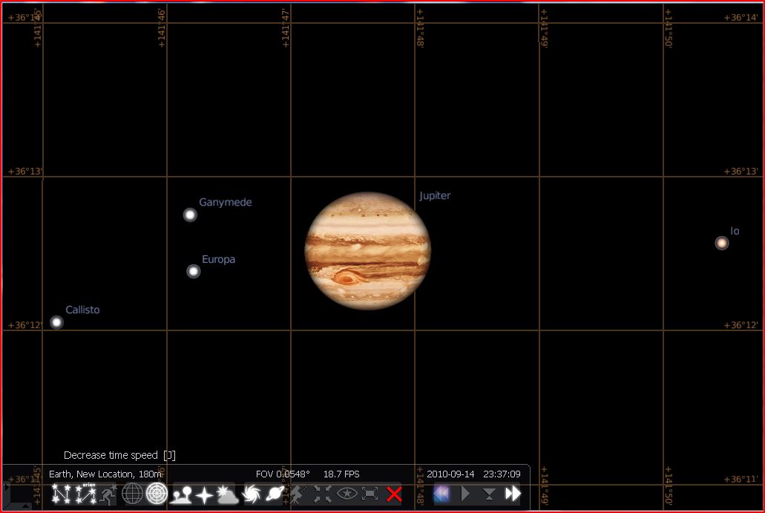
Task: Click Jupiter's Great Red Spot
Action: pyautogui.click(x=346, y=278)
